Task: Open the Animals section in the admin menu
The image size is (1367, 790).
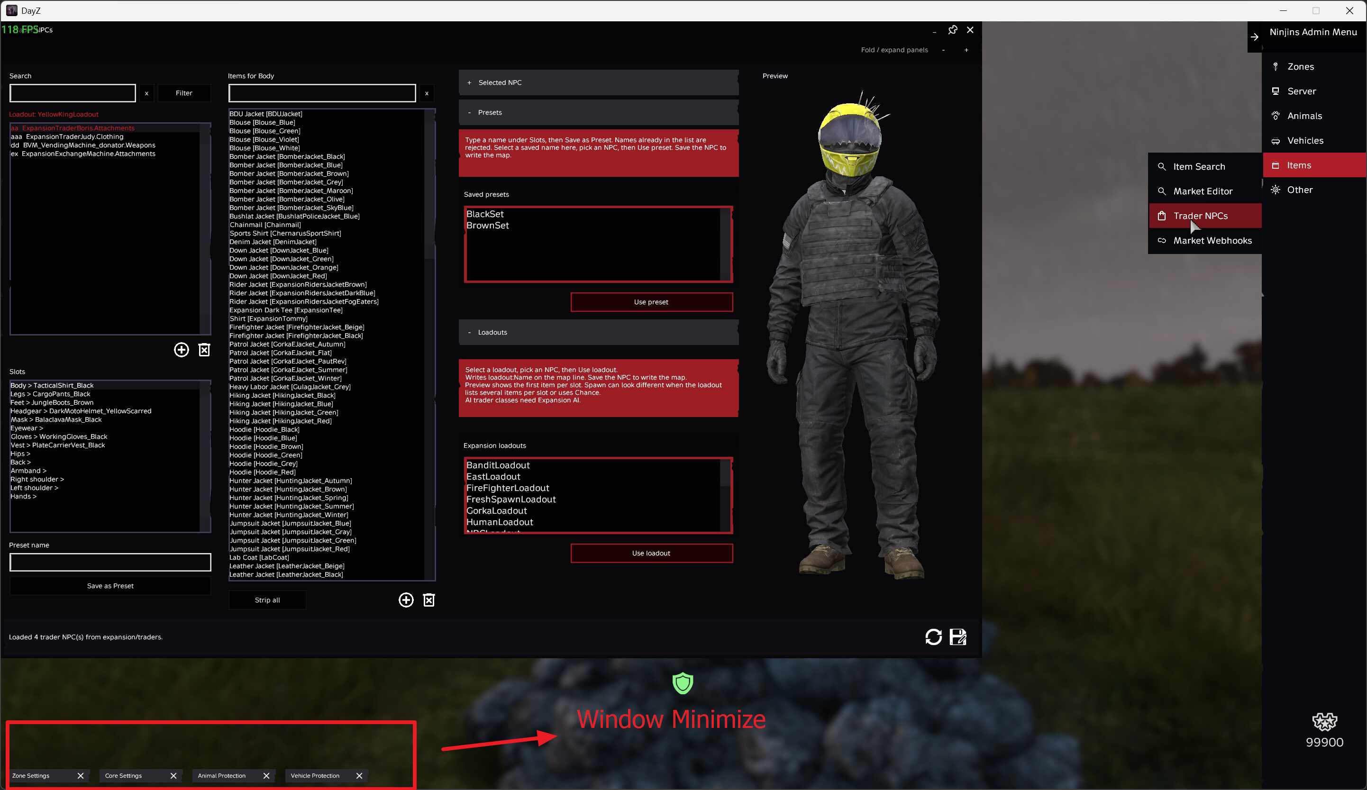Action: coord(1313,116)
